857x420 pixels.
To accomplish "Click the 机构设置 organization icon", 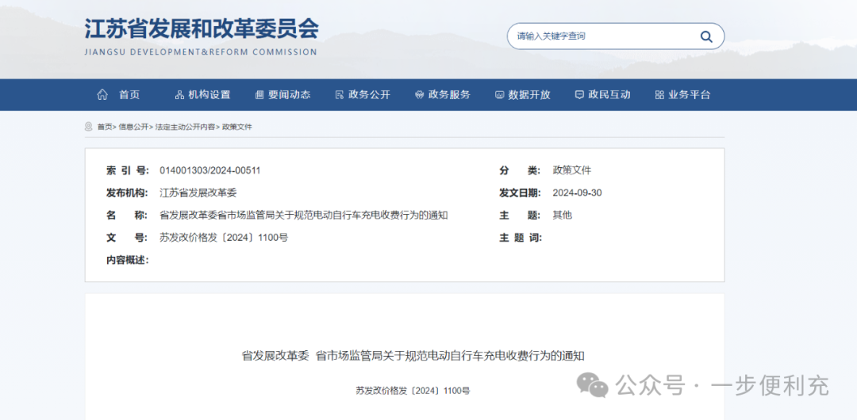I will (179, 95).
